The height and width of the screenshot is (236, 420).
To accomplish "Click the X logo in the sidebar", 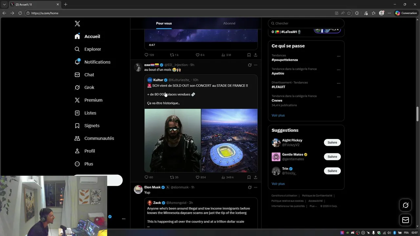I will [x=77, y=24].
